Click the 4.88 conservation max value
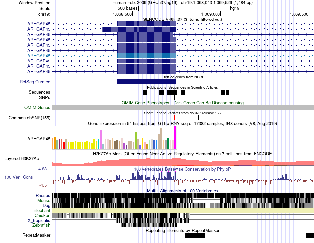 click(42, 169)
